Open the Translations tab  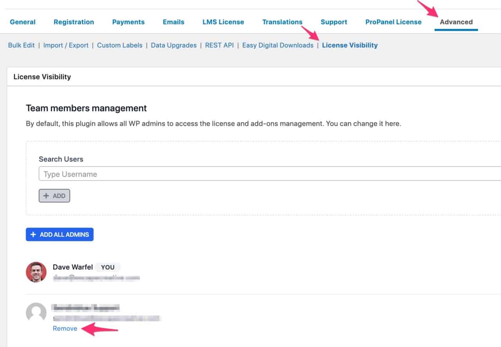pos(282,22)
